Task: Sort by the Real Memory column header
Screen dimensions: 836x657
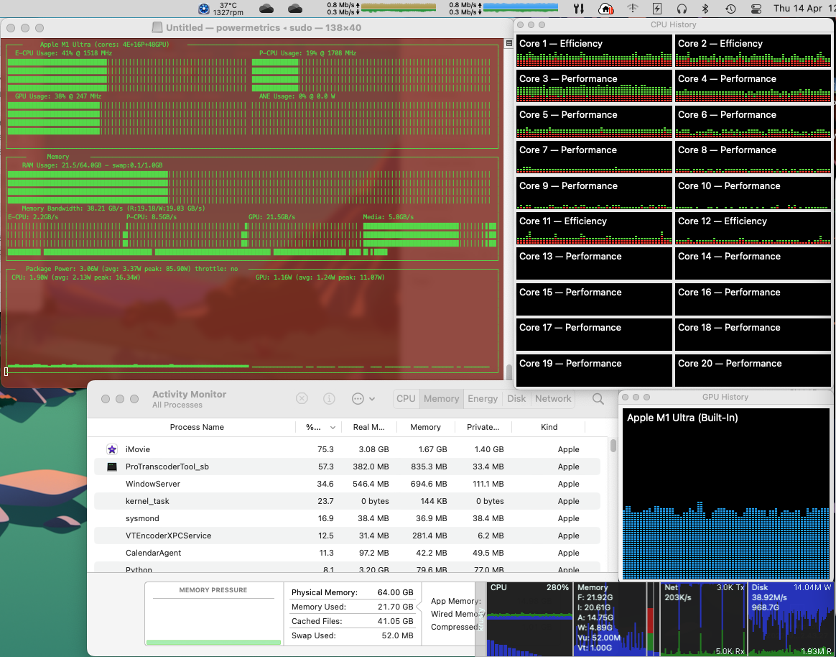Action: (x=369, y=427)
